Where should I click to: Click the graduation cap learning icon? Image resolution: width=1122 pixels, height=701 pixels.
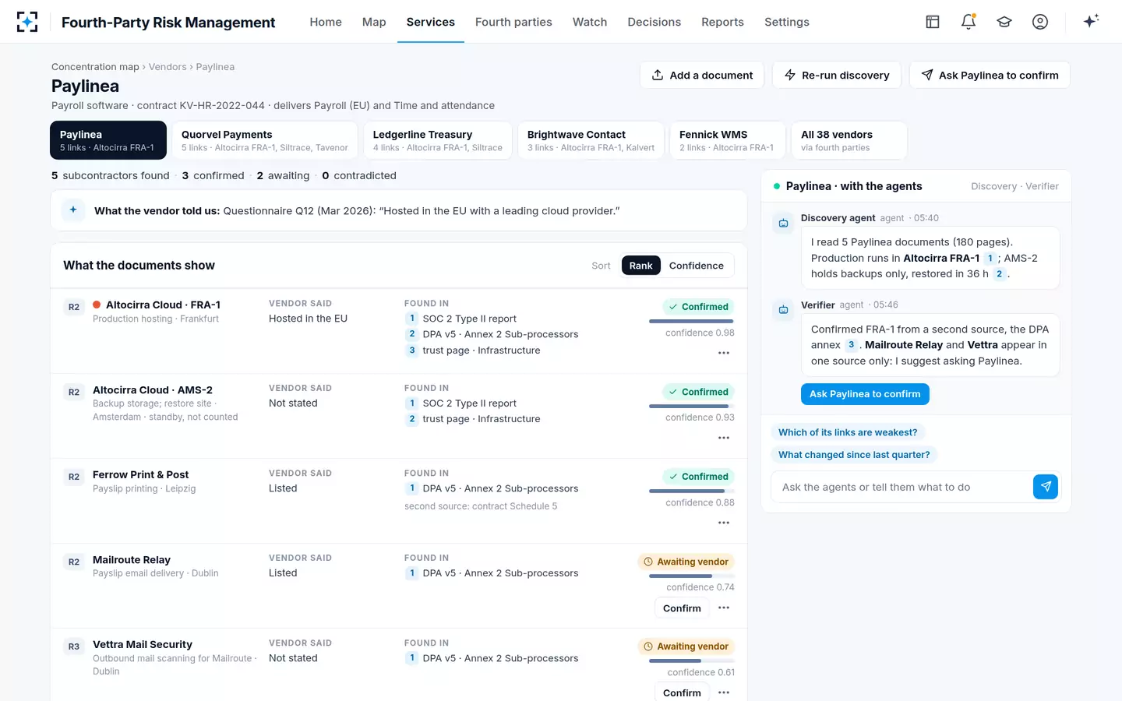(1004, 22)
